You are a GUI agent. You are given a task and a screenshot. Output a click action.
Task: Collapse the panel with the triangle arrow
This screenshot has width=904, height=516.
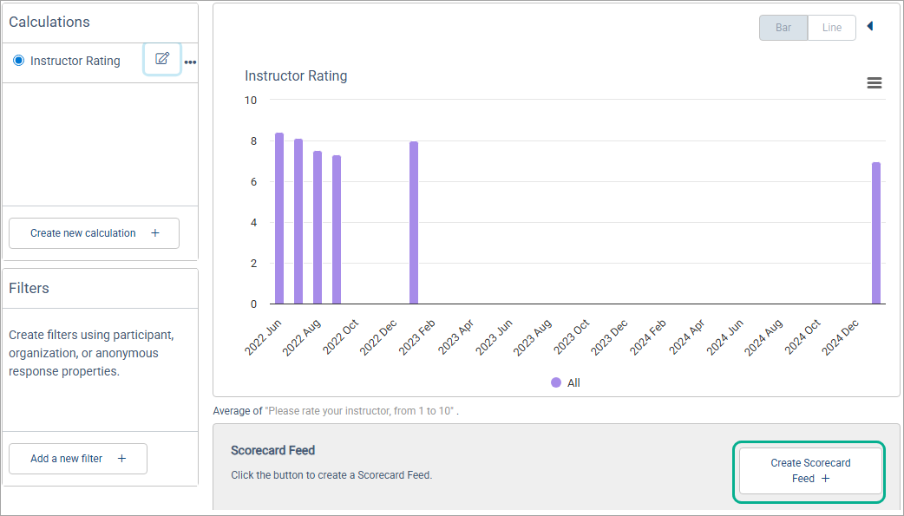(870, 27)
